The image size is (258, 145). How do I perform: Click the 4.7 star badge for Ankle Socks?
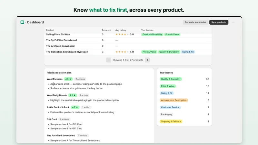click(75, 107)
